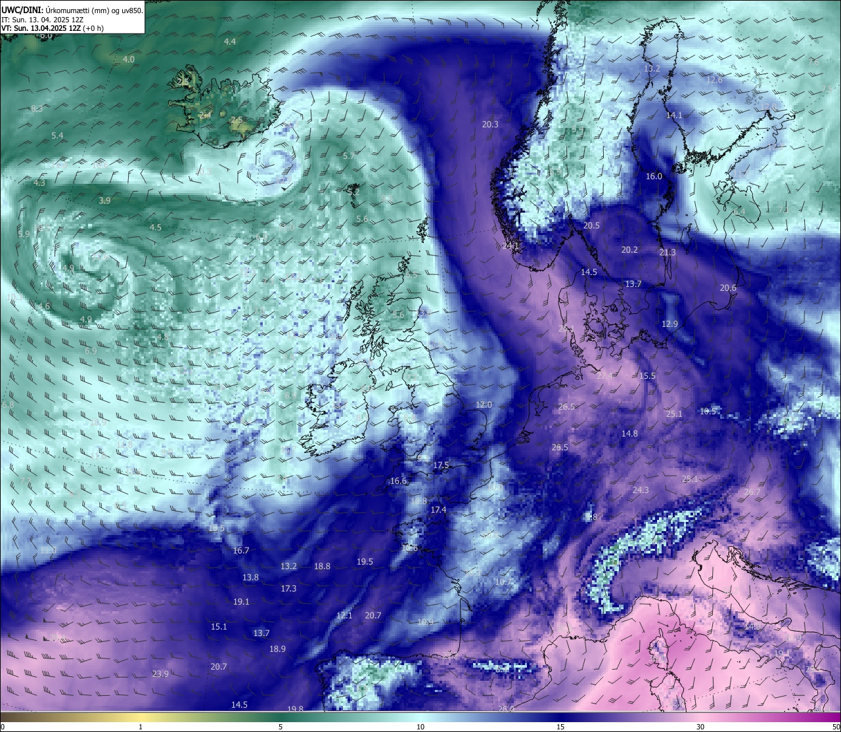Click the 20.2 value on the map
841x732 pixels.
(x=629, y=249)
